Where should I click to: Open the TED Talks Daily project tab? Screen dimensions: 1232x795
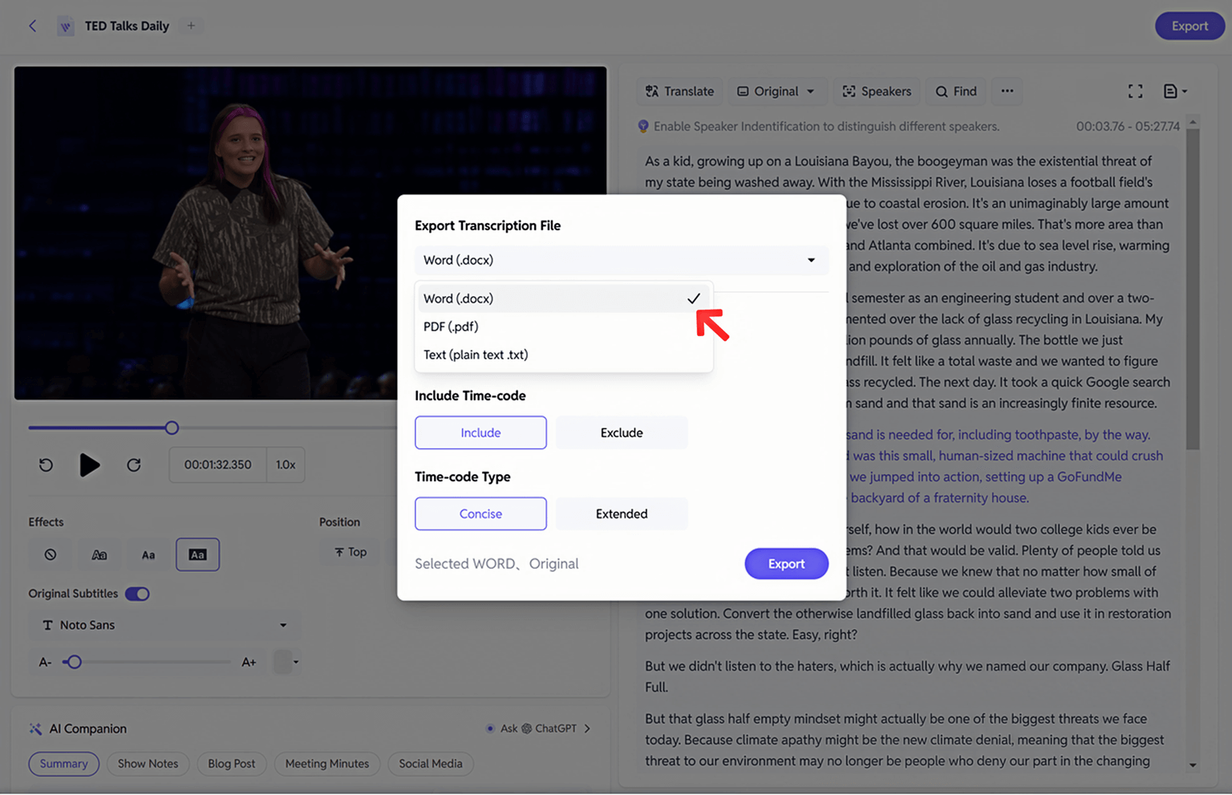click(115, 26)
